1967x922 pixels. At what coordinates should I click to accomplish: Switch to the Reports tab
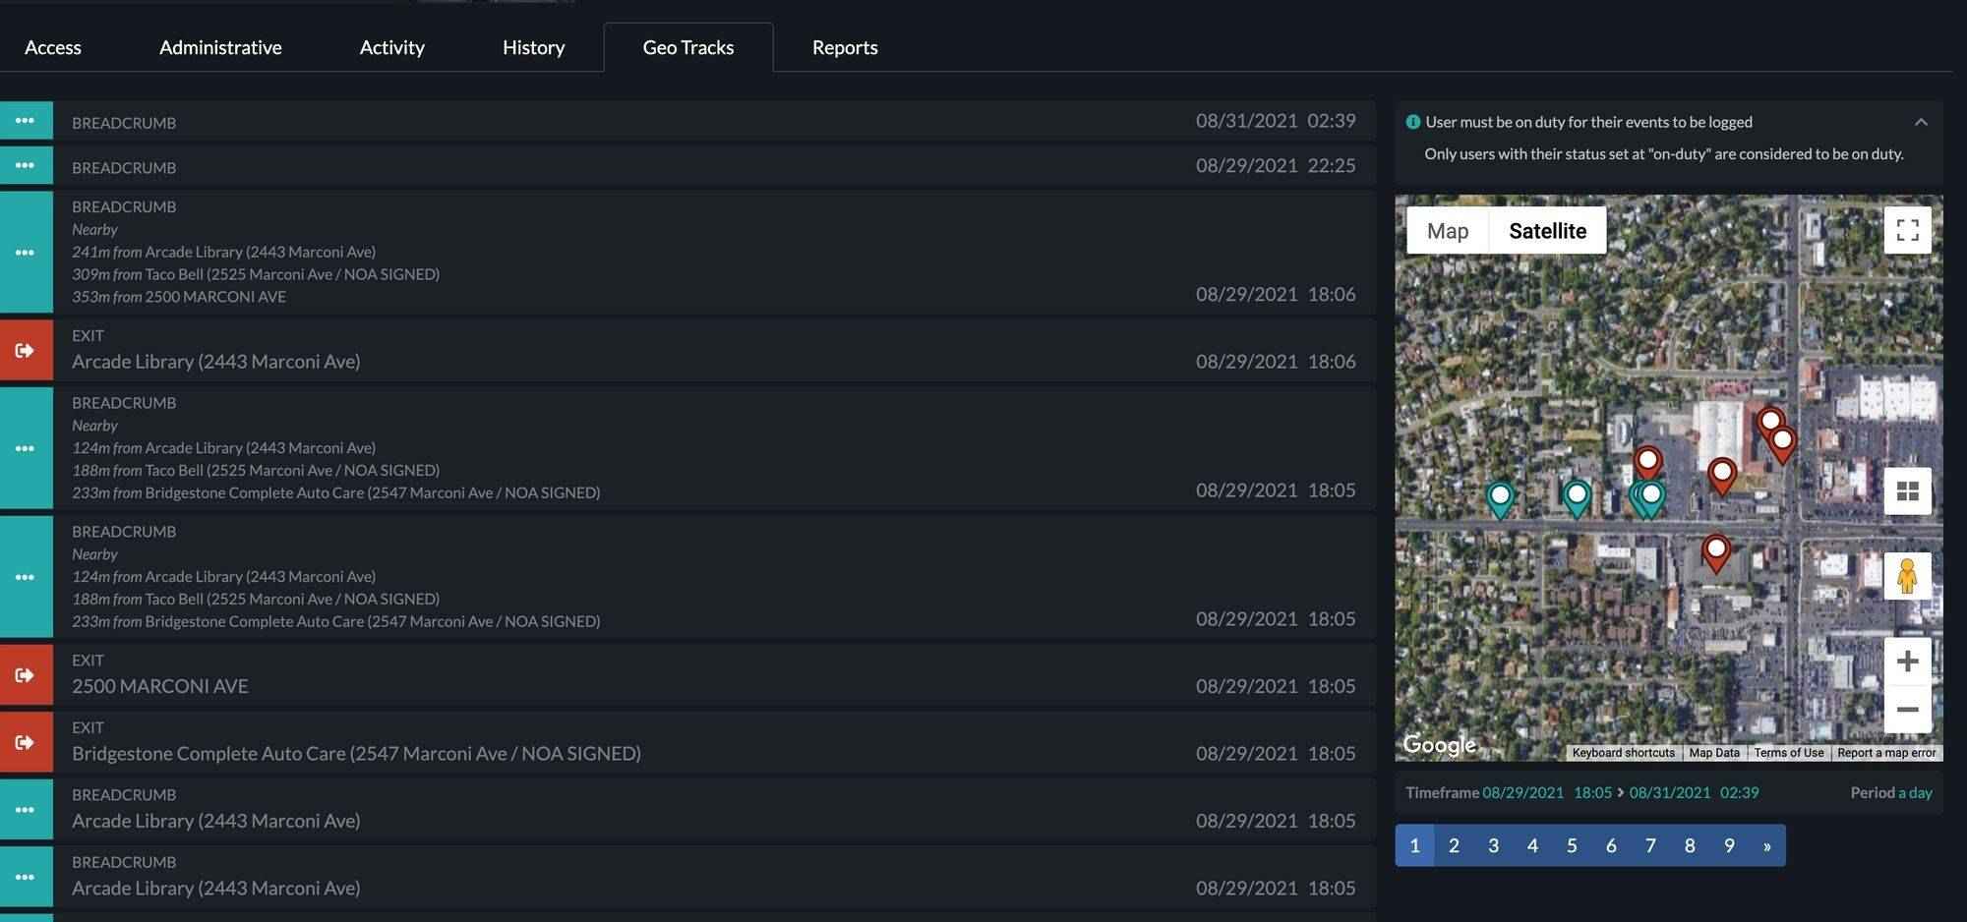[x=844, y=46]
